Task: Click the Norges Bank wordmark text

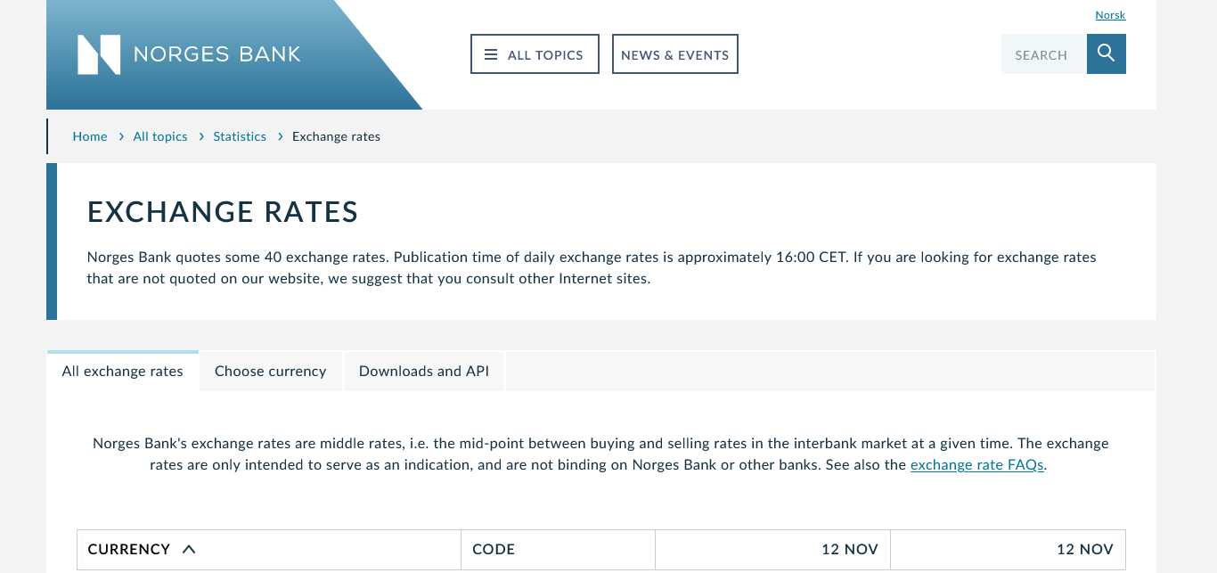Action: pos(216,54)
